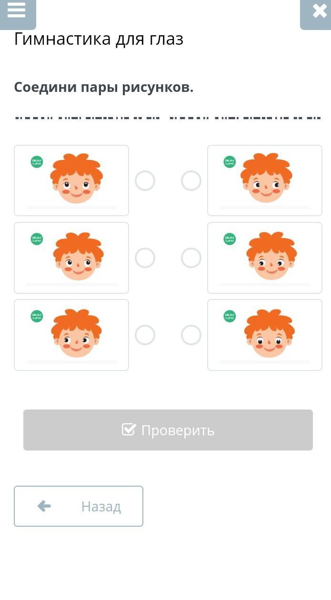Image resolution: width=331 pixels, height=600 pixels.
Task: Select the second right column radio circle
Action: point(191,258)
